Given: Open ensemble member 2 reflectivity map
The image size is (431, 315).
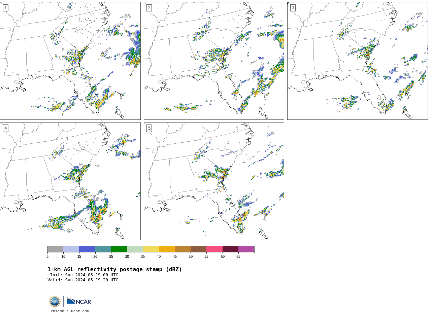Looking at the screenshot, I should pyautogui.click(x=214, y=61).
